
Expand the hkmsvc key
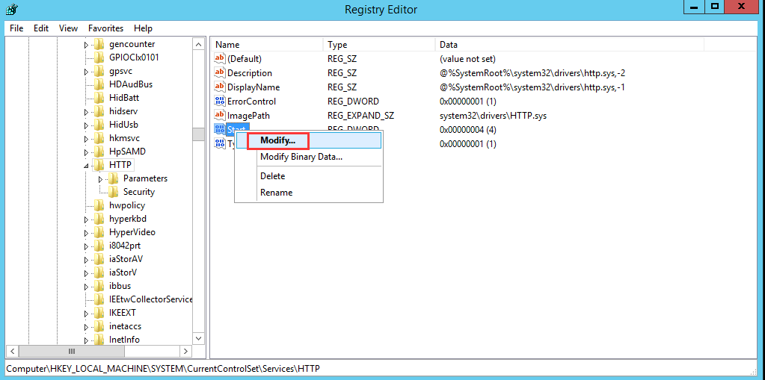coord(86,138)
